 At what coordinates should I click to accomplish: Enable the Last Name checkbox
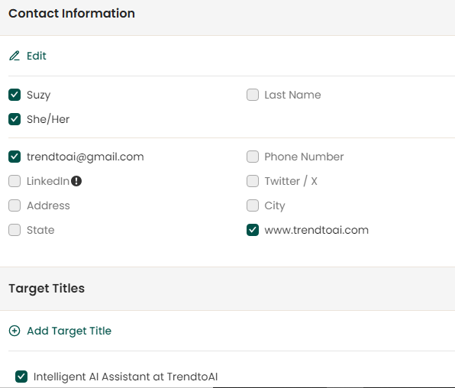coord(253,95)
